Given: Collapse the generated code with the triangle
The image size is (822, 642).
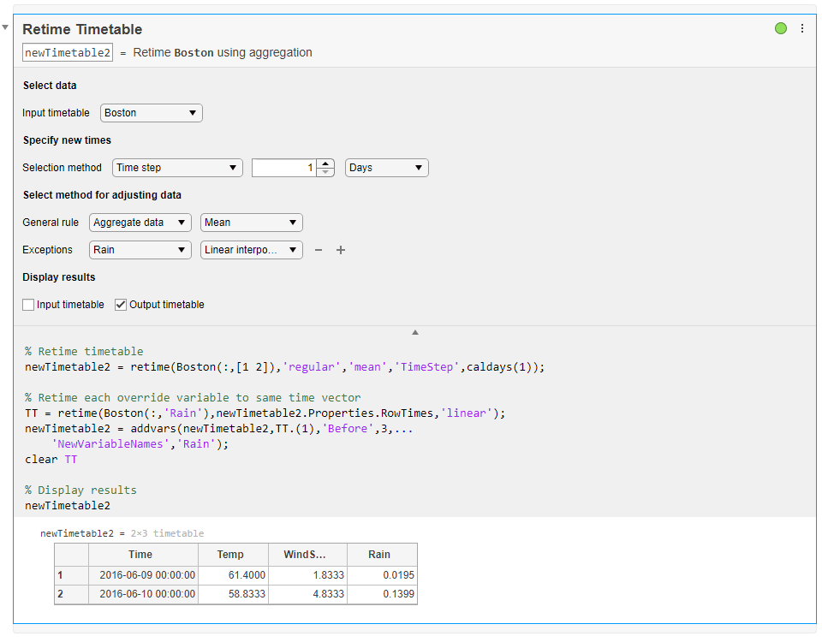Looking at the screenshot, I should point(415,331).
